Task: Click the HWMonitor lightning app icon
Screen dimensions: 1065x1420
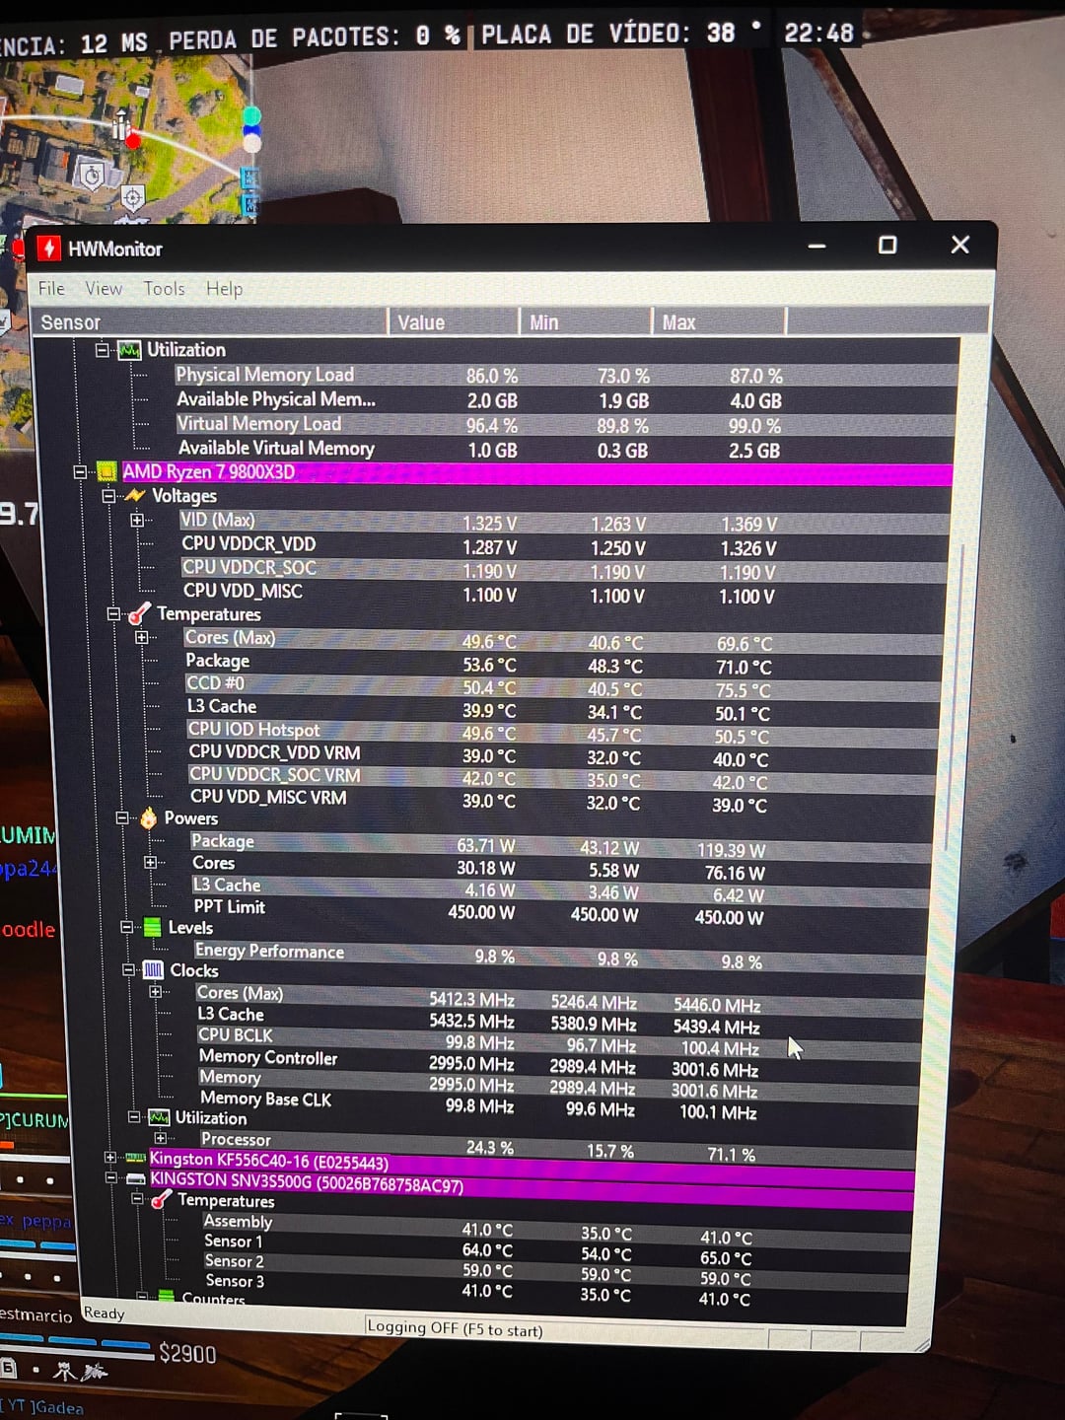Action: [48, 248]
